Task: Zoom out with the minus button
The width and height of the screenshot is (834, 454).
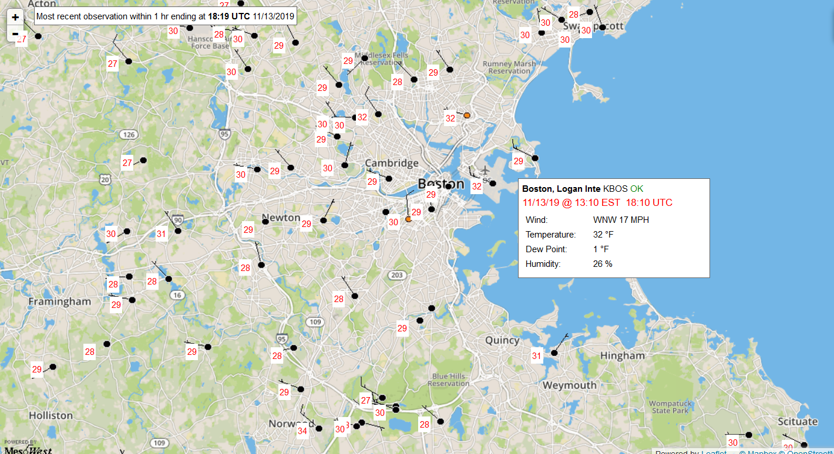Action: 15,34
